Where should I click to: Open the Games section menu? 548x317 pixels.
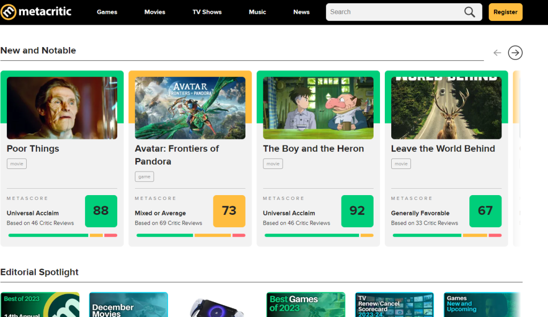(x=106, y=12)
